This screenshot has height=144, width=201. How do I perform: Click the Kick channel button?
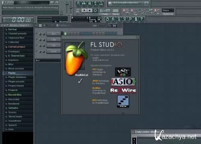click(x=53, y=34)
